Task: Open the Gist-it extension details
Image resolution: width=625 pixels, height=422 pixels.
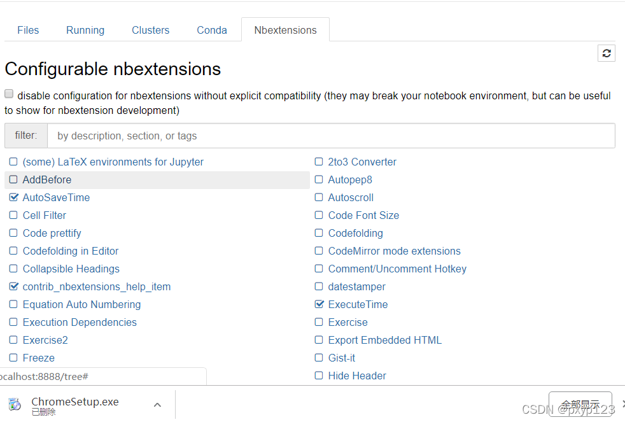Action: 342,358
